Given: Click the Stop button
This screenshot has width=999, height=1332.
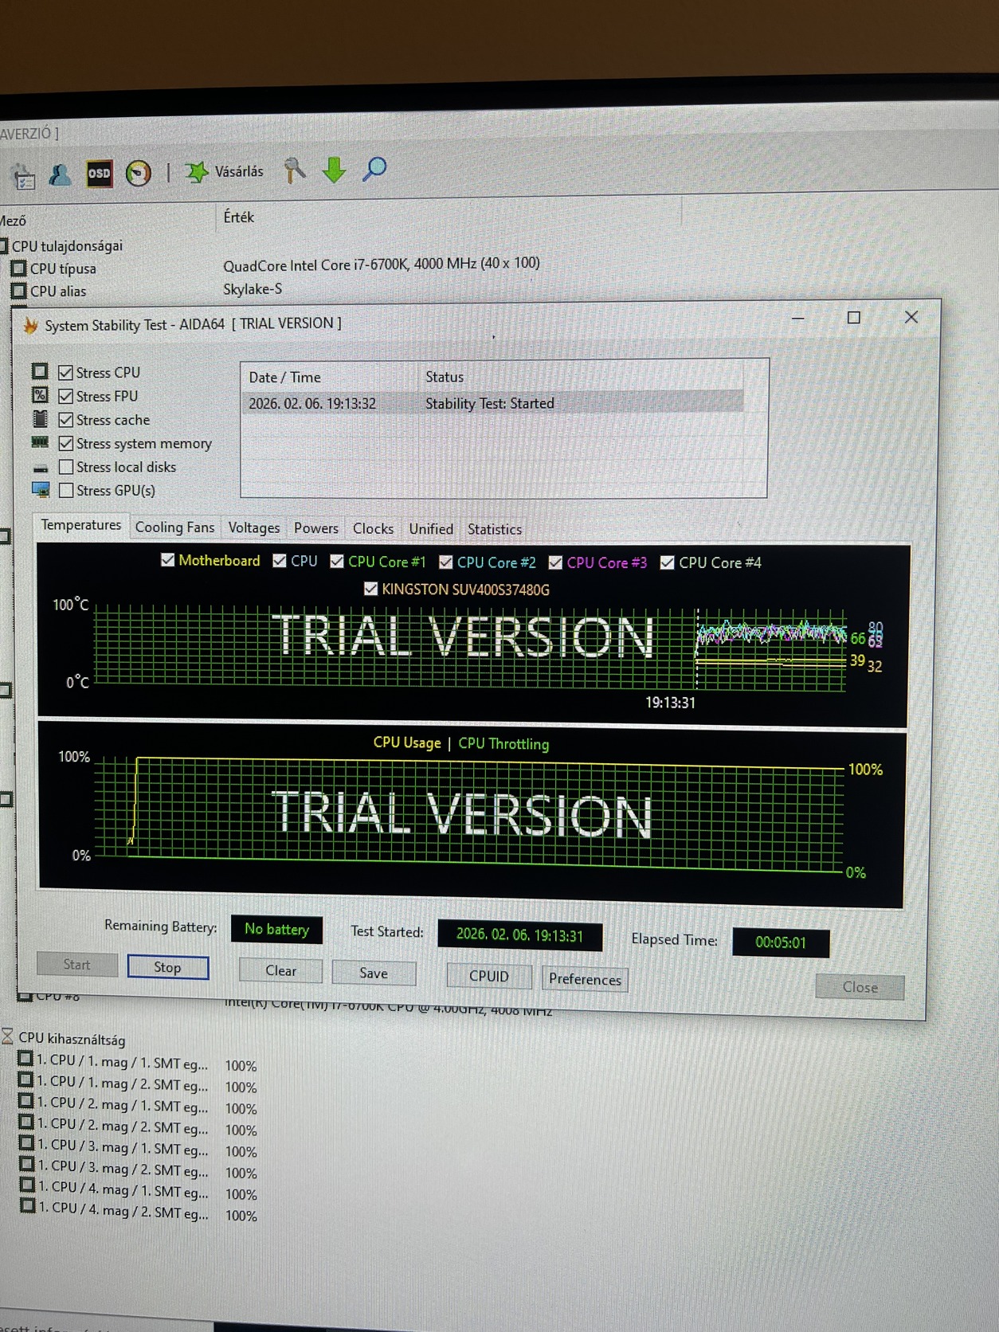Looking at the screenshot, I should (x=167, y=967).
